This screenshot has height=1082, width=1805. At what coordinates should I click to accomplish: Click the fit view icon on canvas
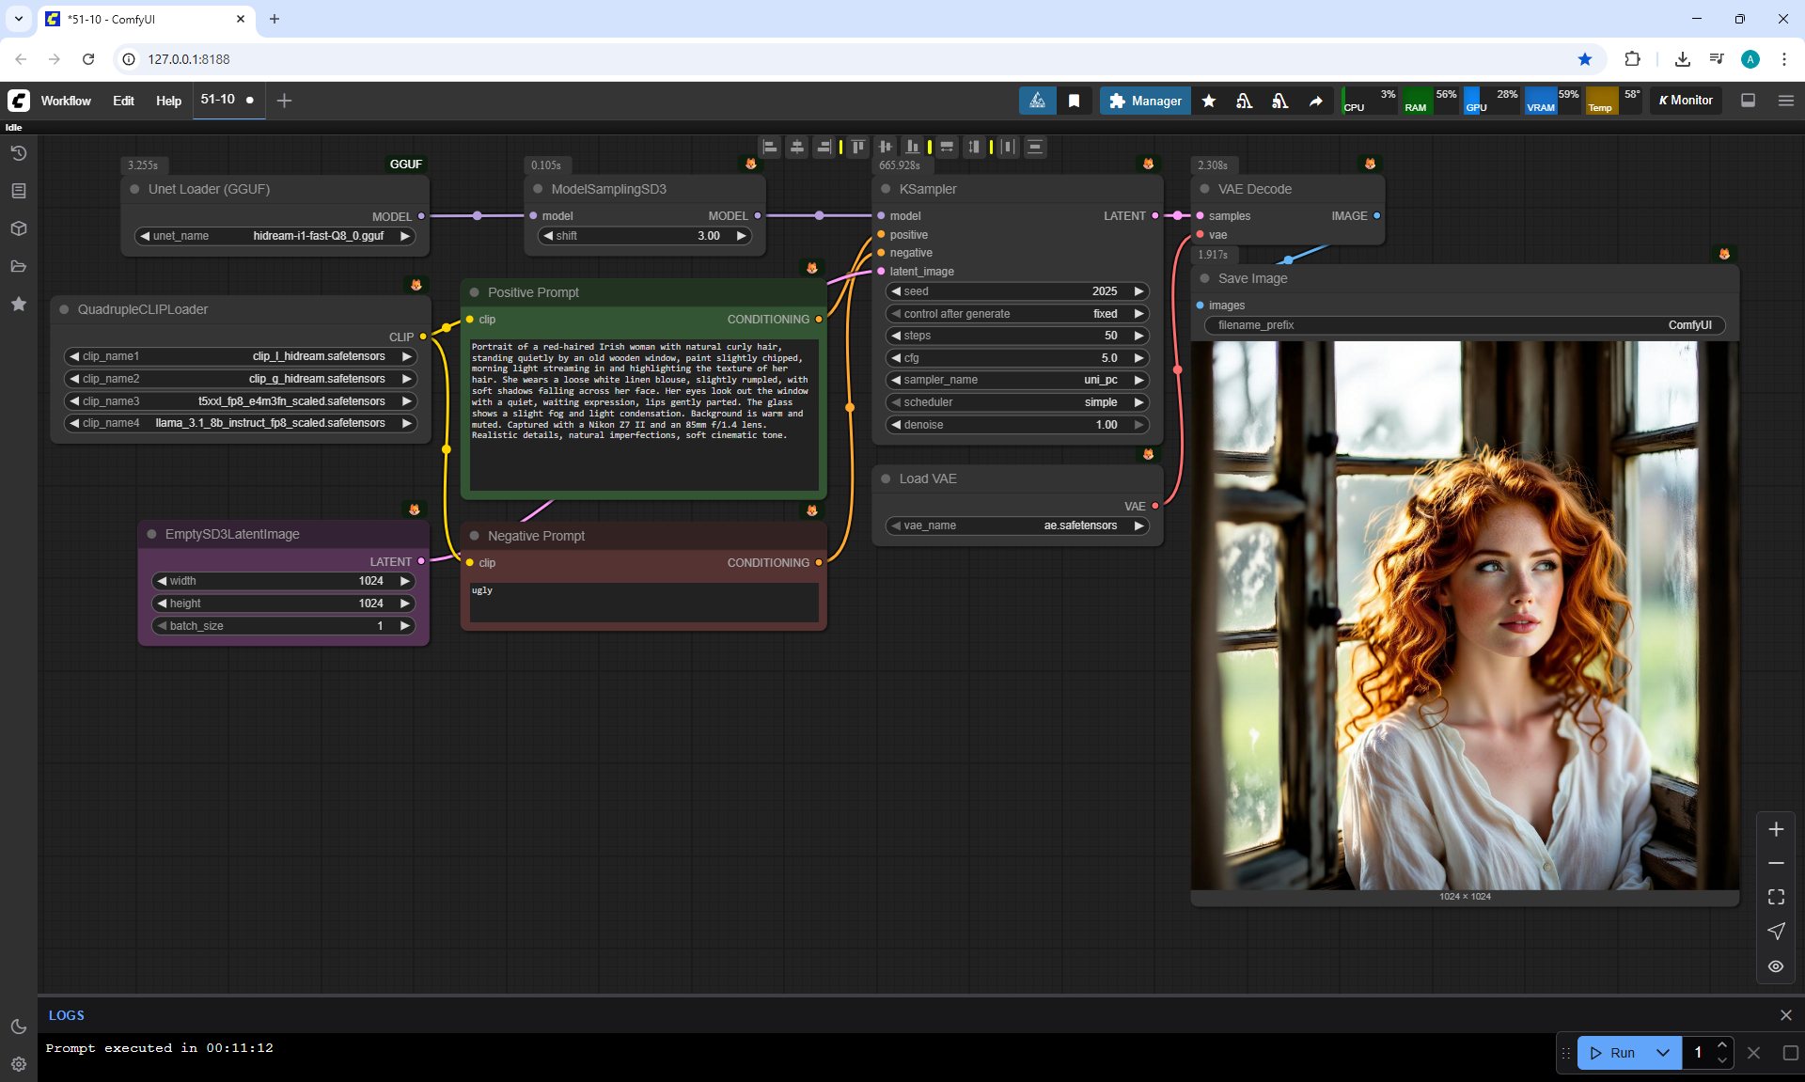[x=1776, y=897]
